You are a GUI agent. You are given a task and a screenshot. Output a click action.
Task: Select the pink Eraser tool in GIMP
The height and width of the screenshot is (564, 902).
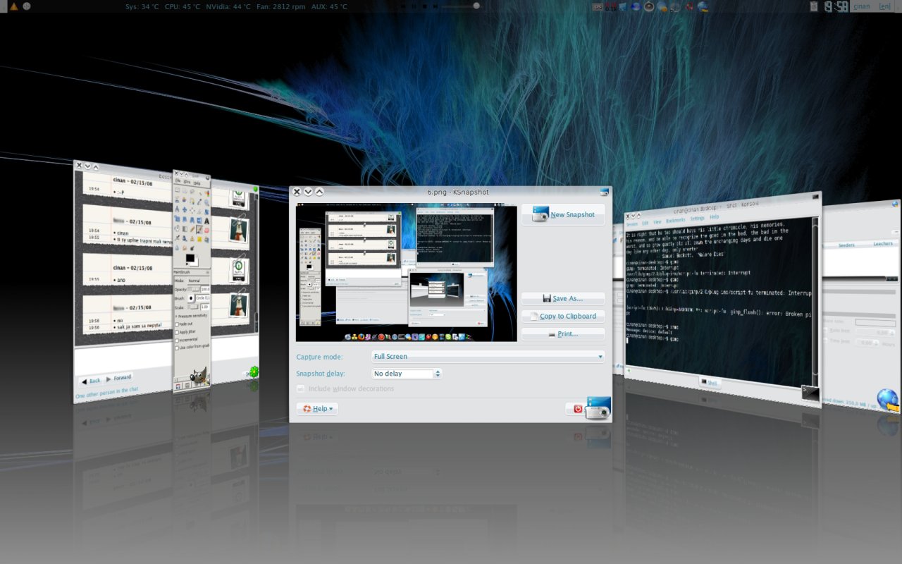pyautogui.click(x=207, y=231)
